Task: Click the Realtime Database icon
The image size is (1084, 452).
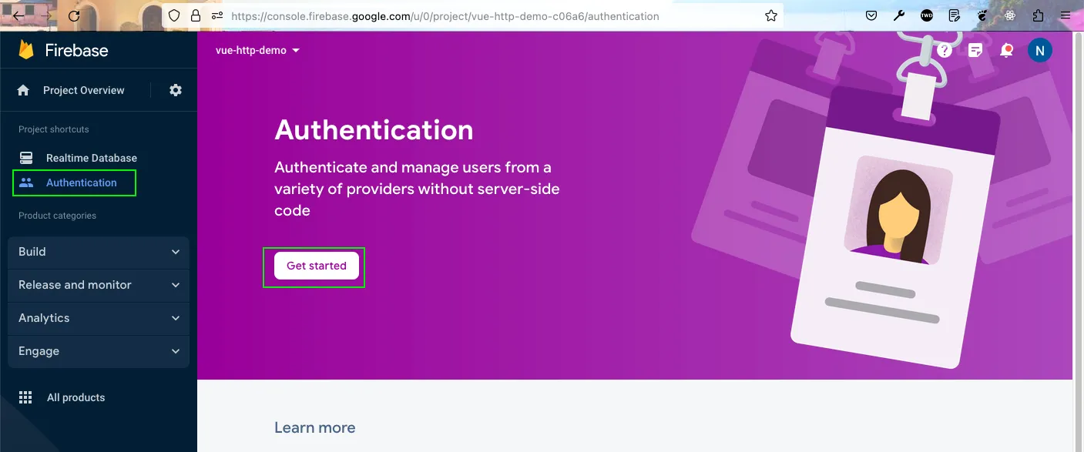Action: pyautogui.click(x=26, y=158)
